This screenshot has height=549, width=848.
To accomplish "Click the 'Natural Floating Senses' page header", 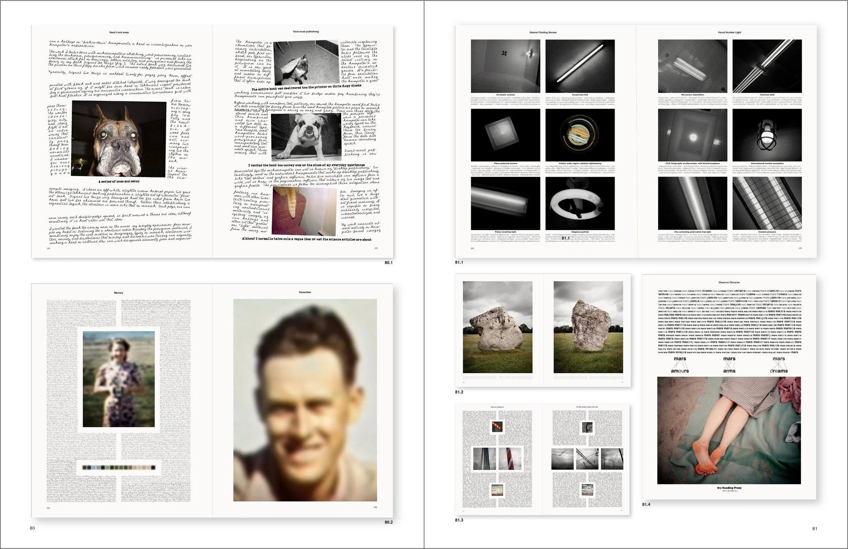I will (543, 33).
